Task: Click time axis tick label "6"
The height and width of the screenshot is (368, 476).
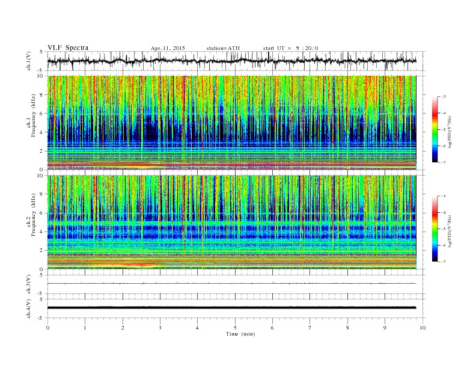Action: point(272,328)
